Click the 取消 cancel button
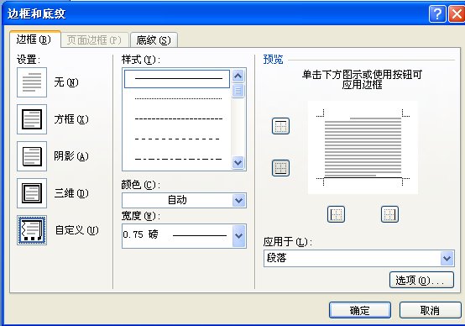 point(431,311)
